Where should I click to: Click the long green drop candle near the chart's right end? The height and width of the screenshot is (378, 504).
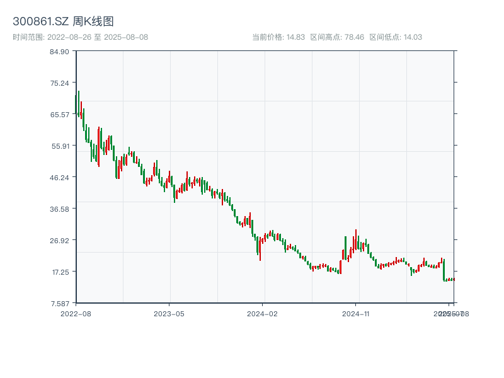pyautogui.click(x=444, y=270)
